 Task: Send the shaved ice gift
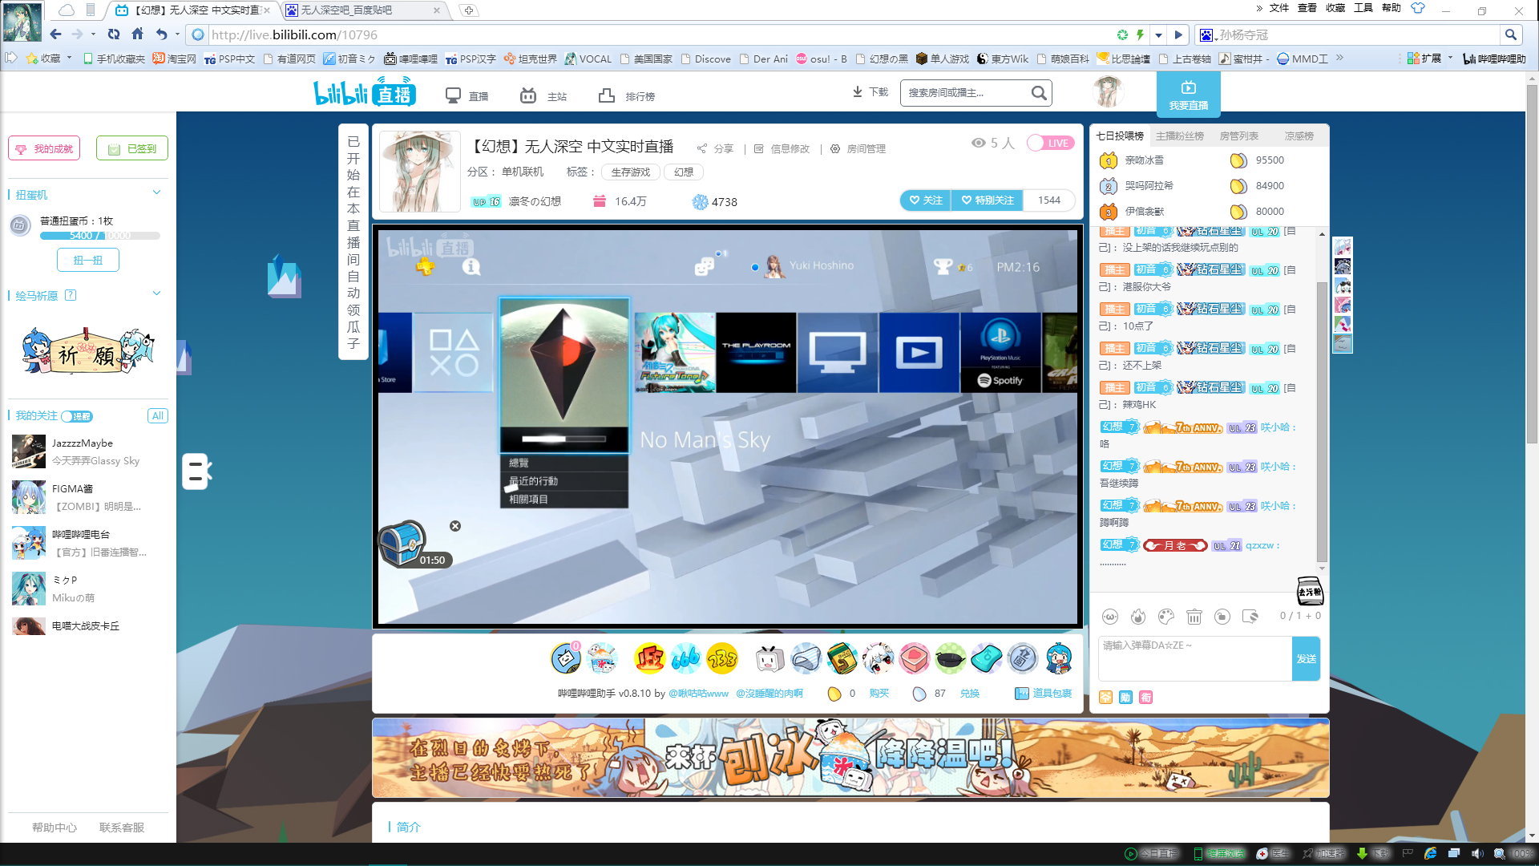point(602,659)
